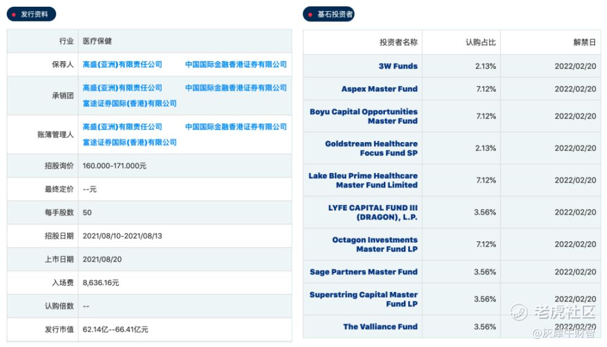Image resolution: width=607 pixels, height=347 pixels.
Task: Select the 发行资料 section header badge
Action: coord(31,14)
